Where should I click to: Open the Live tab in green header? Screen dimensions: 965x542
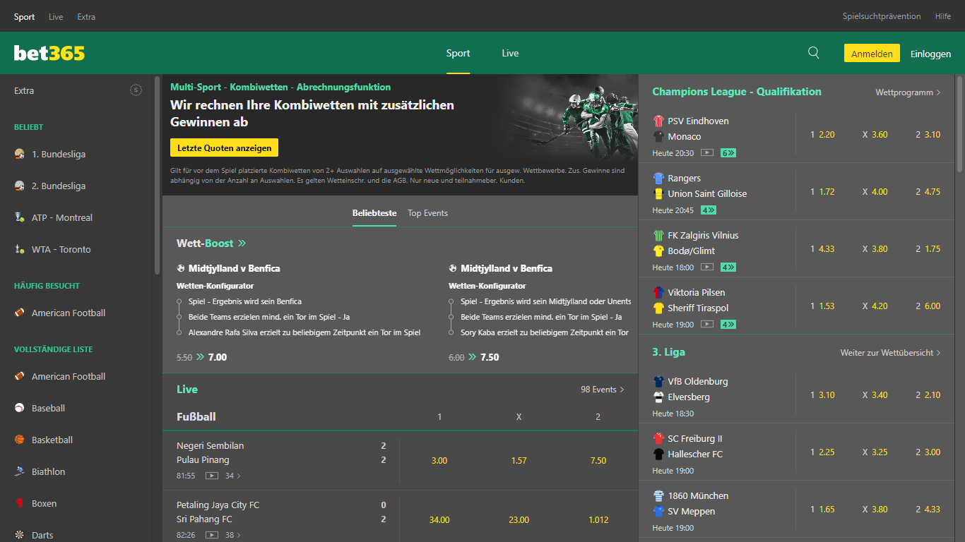pyautogui.click(x=510, y=53)
